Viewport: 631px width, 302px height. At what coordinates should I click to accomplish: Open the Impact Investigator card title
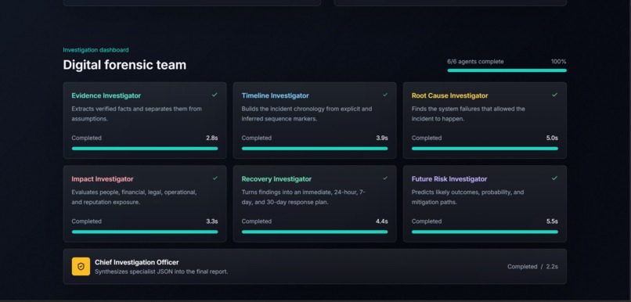point(103,179)
